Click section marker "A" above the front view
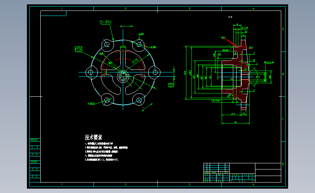315x193 pixels. (x=121, y=26)
